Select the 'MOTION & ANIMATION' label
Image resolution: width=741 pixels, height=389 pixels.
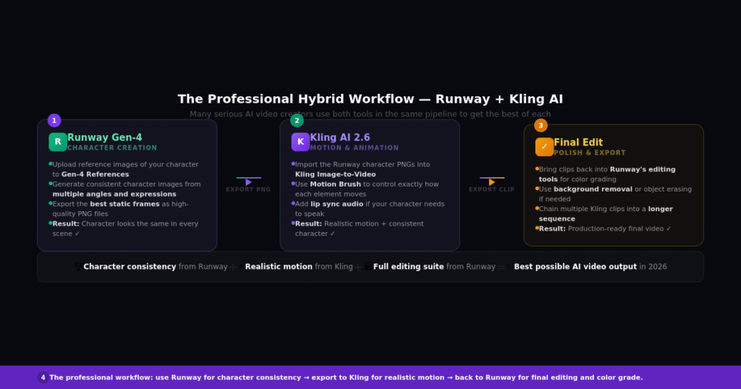click(x=355, y=148)
